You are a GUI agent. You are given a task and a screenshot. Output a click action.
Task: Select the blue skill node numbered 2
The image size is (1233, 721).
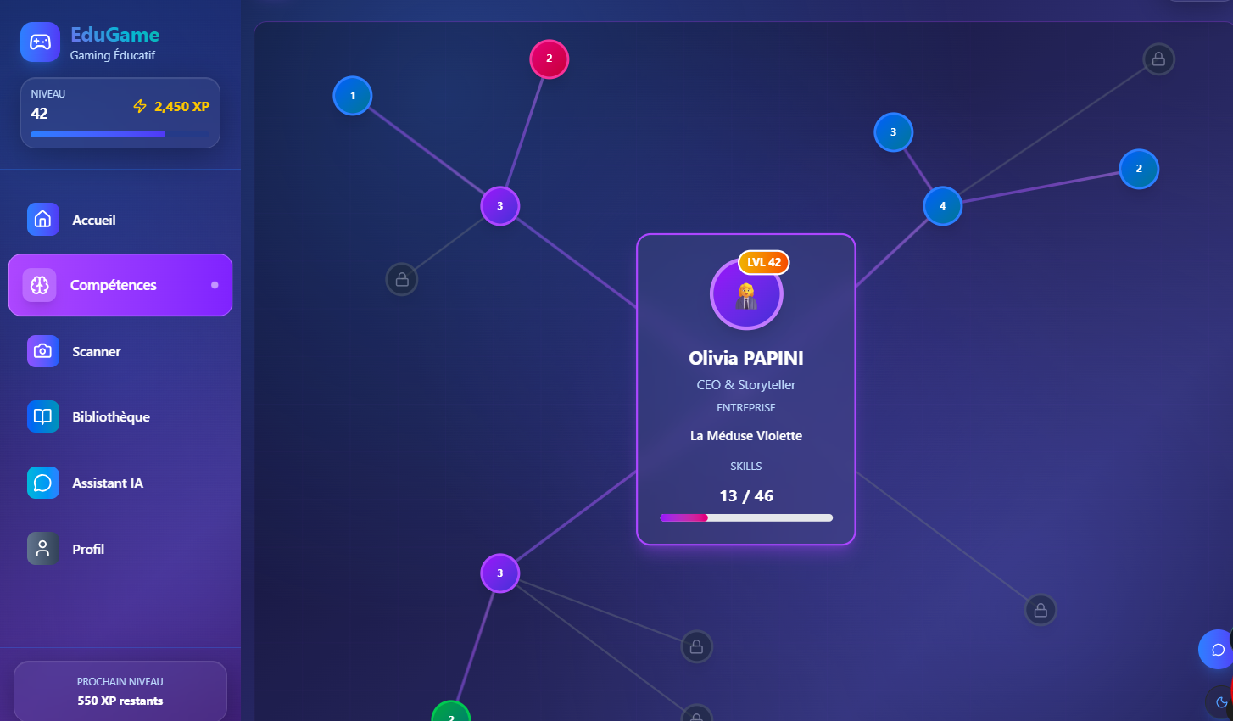pyautogui.click(x=1138, y=169)
